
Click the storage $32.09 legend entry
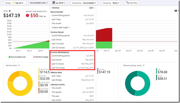pyautogui.click(x=44, y=78)
